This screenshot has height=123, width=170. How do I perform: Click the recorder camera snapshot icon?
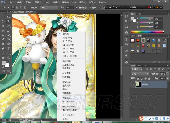157,7
